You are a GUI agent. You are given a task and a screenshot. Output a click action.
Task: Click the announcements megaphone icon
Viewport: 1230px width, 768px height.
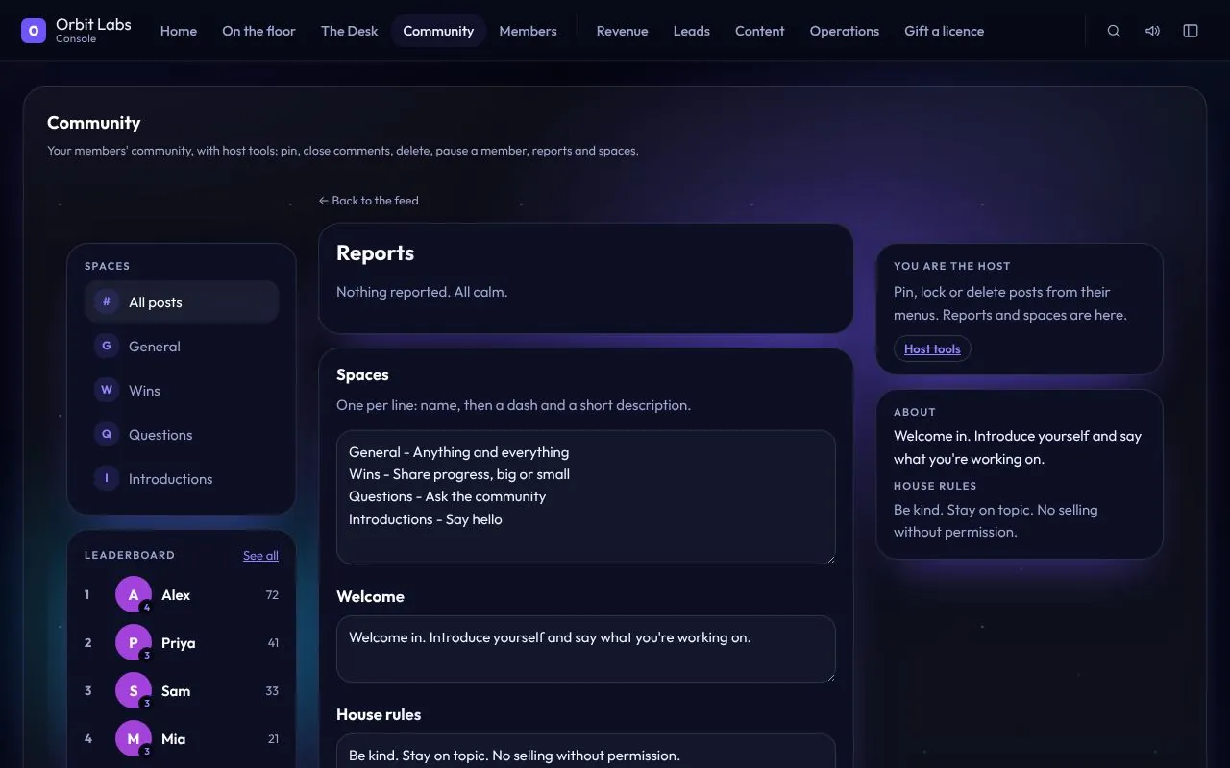(x=1152, y=31)
